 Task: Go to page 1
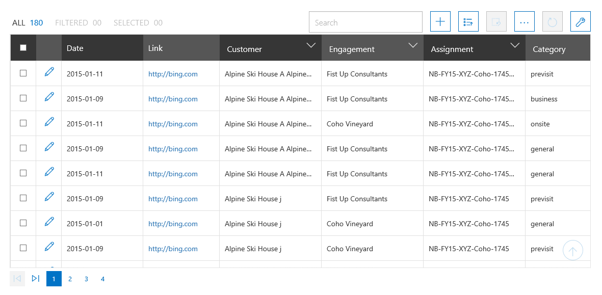tap(54, 279)
